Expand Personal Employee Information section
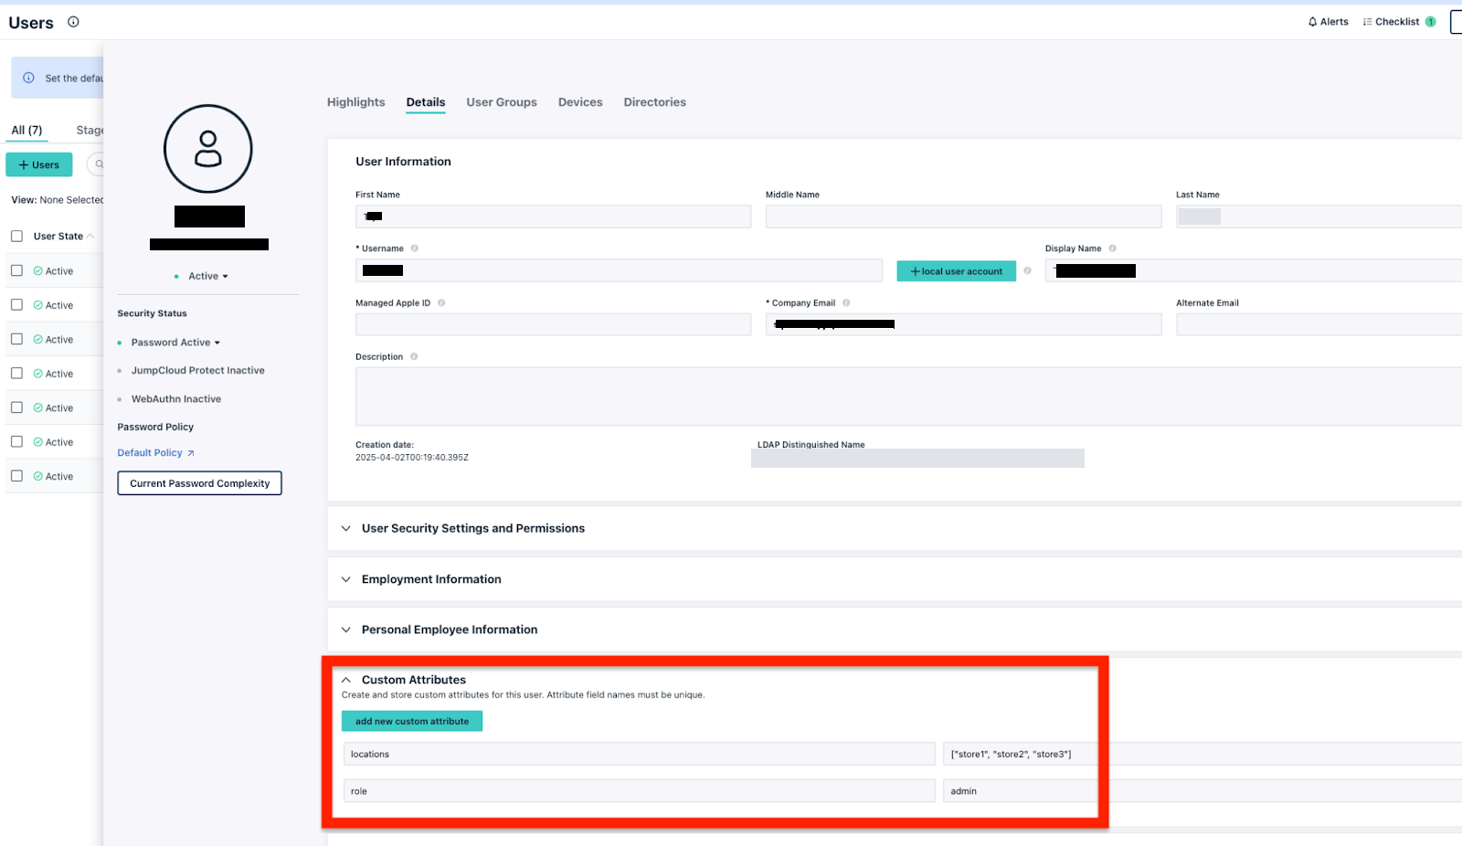1462x846 pixels. pos(346,629)
